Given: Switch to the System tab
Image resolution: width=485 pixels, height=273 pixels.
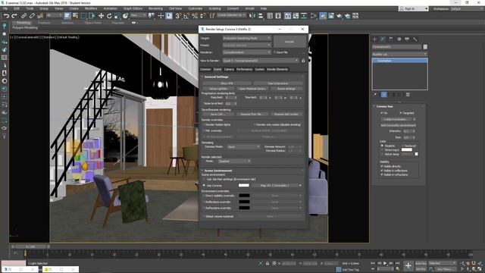Looking at the screenshot, I should tap(259, 69).
